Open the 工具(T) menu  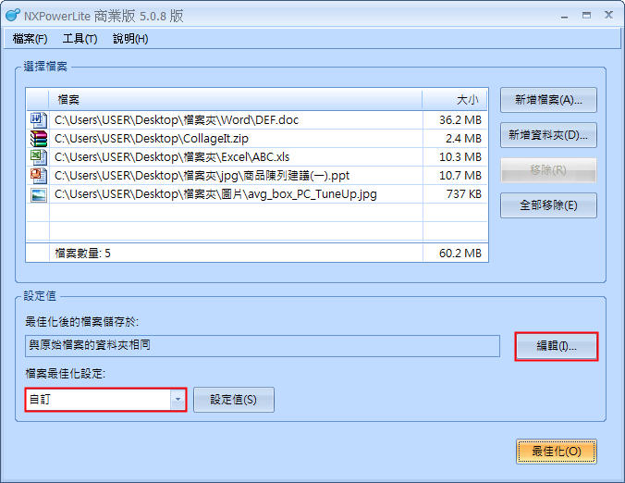tap(80, 39)
